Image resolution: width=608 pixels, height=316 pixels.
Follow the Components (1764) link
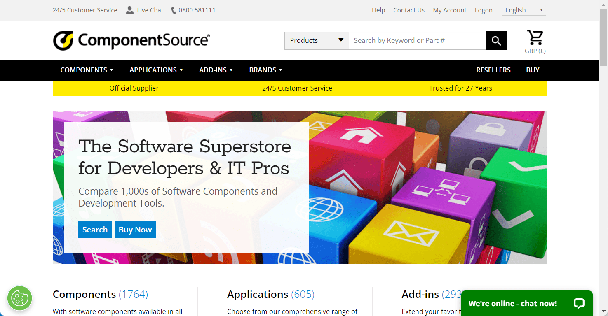[100, 294]
